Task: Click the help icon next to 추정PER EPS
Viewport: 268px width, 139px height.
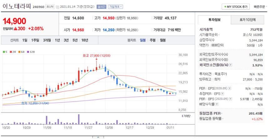Action: point(222,94)
